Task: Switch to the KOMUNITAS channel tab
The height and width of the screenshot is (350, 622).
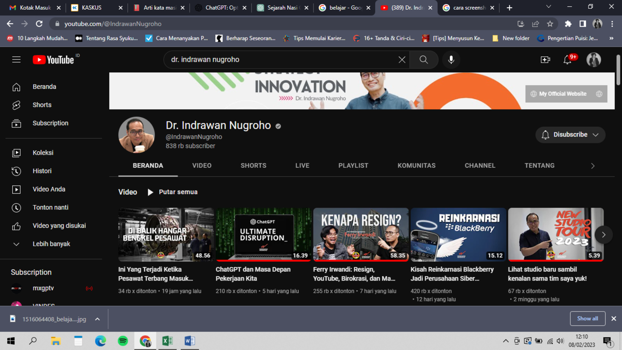Action: (416, 166)
